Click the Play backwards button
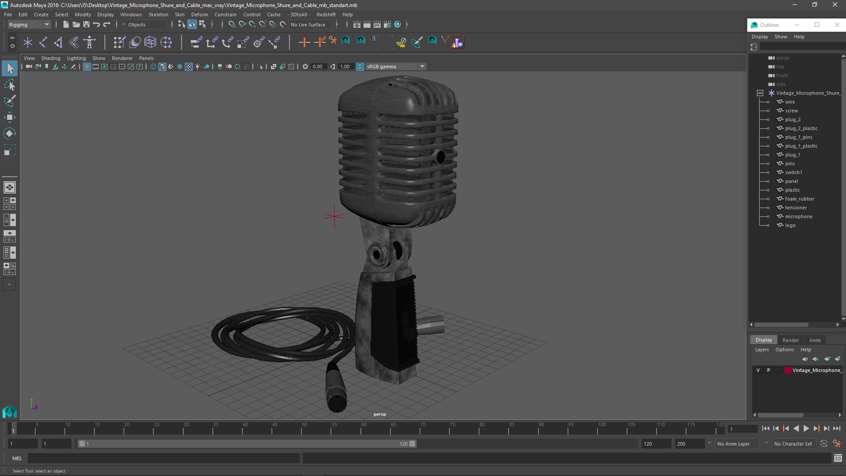Viewport: 846px width, 476px height. coord(796,428)
